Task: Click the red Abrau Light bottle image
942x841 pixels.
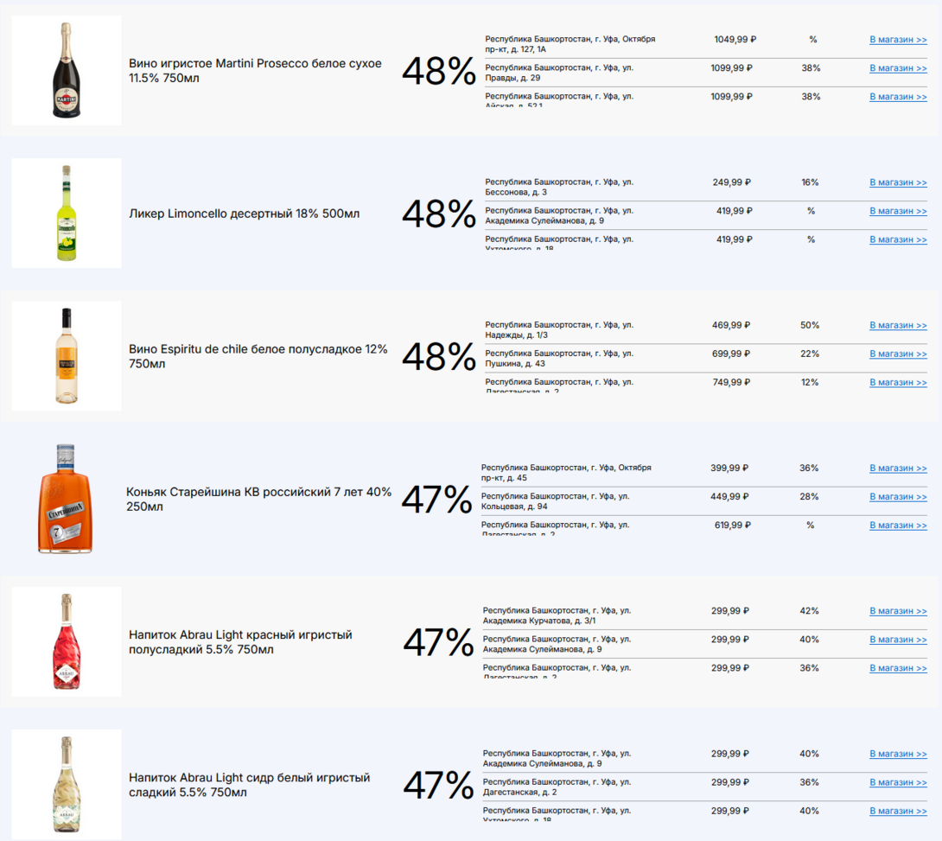Action: tap(66, 641)
